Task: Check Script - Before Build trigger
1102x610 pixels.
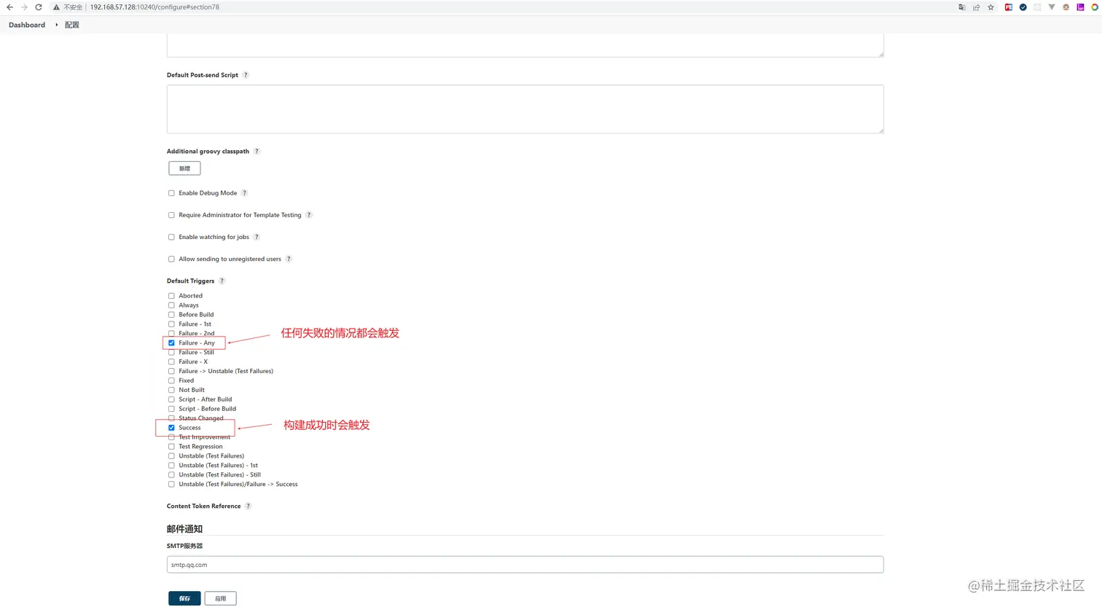Action: (x=171, y=409)
